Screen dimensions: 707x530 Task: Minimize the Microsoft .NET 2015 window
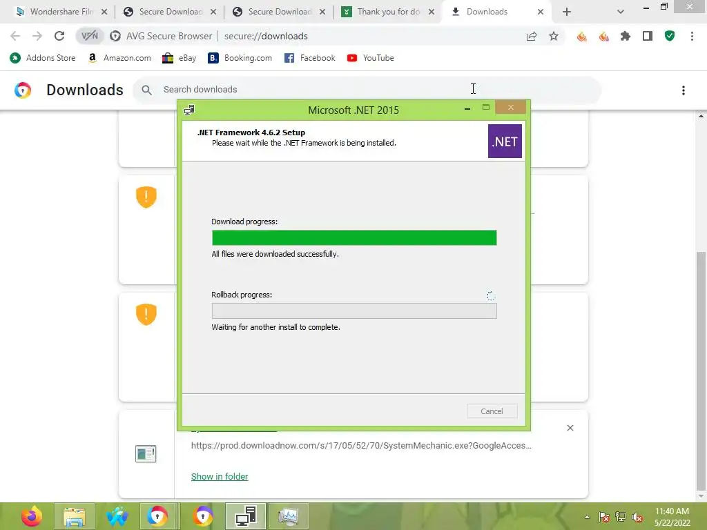tap(467, 108)
